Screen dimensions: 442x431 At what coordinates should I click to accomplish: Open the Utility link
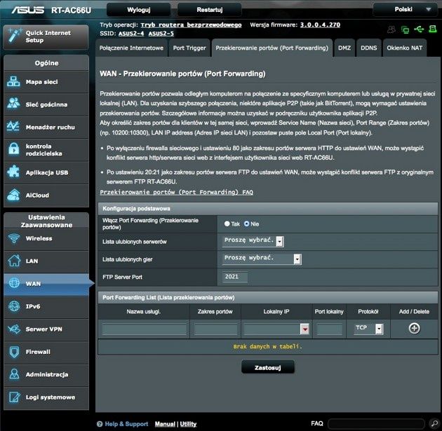[x=188, y=424]
